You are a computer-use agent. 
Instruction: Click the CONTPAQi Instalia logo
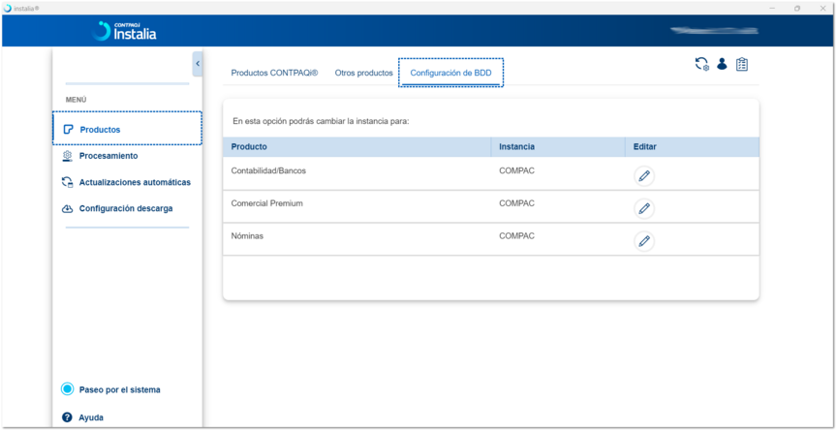click(x=124, y=31)
